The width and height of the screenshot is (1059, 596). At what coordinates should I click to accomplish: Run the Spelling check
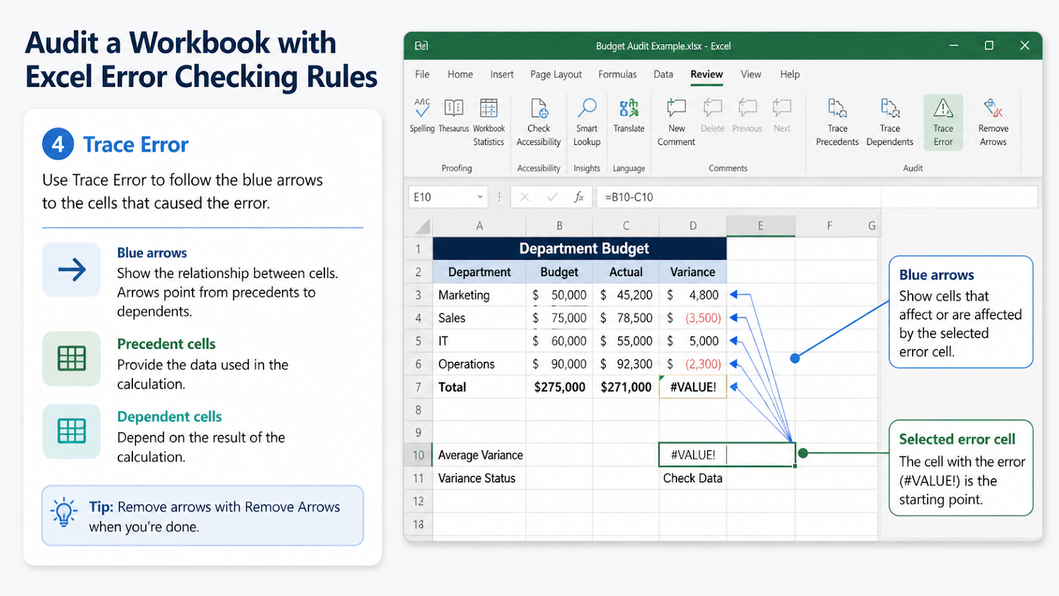[x=422, y=115]
